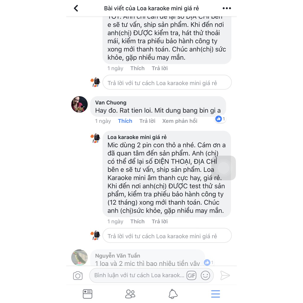Open the GIF picker in comment box
Image resolution: width=303 pixels, height=303 pixels.
(x=191, y=275)
